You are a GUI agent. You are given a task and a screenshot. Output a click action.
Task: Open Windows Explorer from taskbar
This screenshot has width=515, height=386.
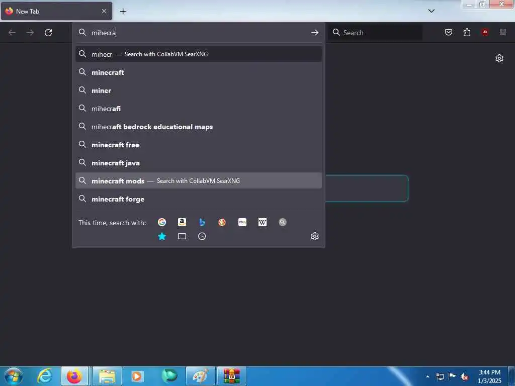(x=107, y=376)
